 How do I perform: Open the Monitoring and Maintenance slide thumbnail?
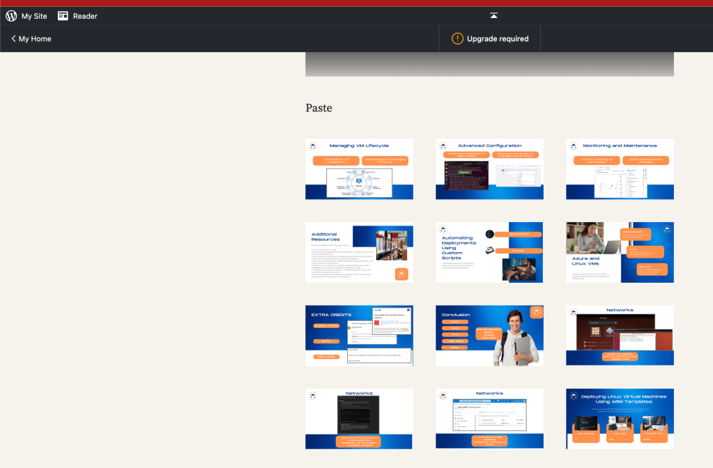pyautogui.click(x=620, y=169)
